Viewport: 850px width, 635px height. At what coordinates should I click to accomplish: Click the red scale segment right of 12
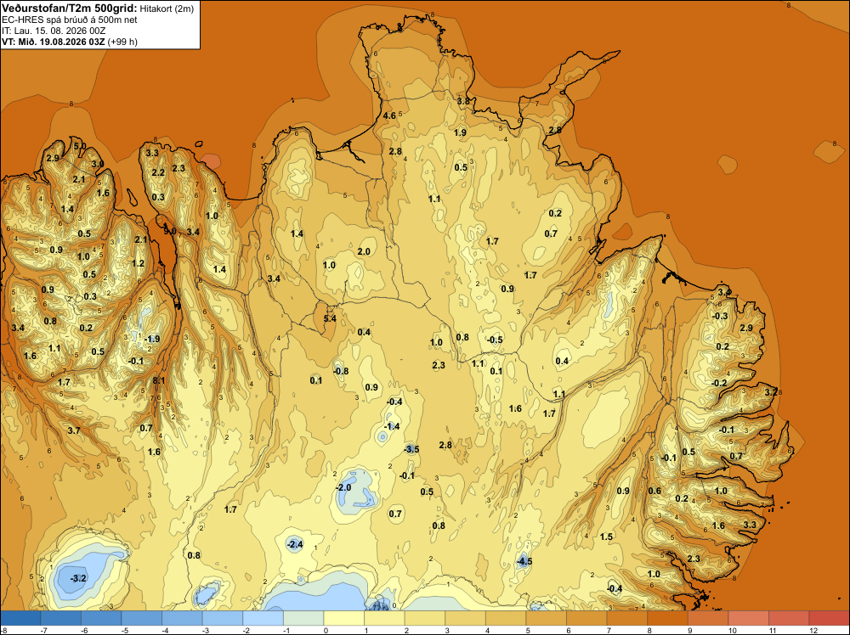pyautogui.click(x=830, y=618)
